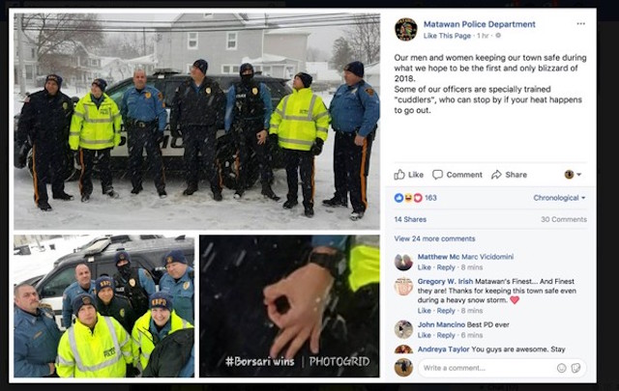Click the Like This Page link
This screenshot has height=391, width=619.
click(x=447, y=36)
